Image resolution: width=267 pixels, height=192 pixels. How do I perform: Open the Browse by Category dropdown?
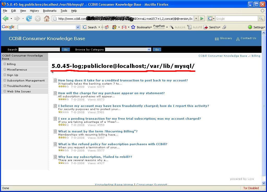pos(149,49)
